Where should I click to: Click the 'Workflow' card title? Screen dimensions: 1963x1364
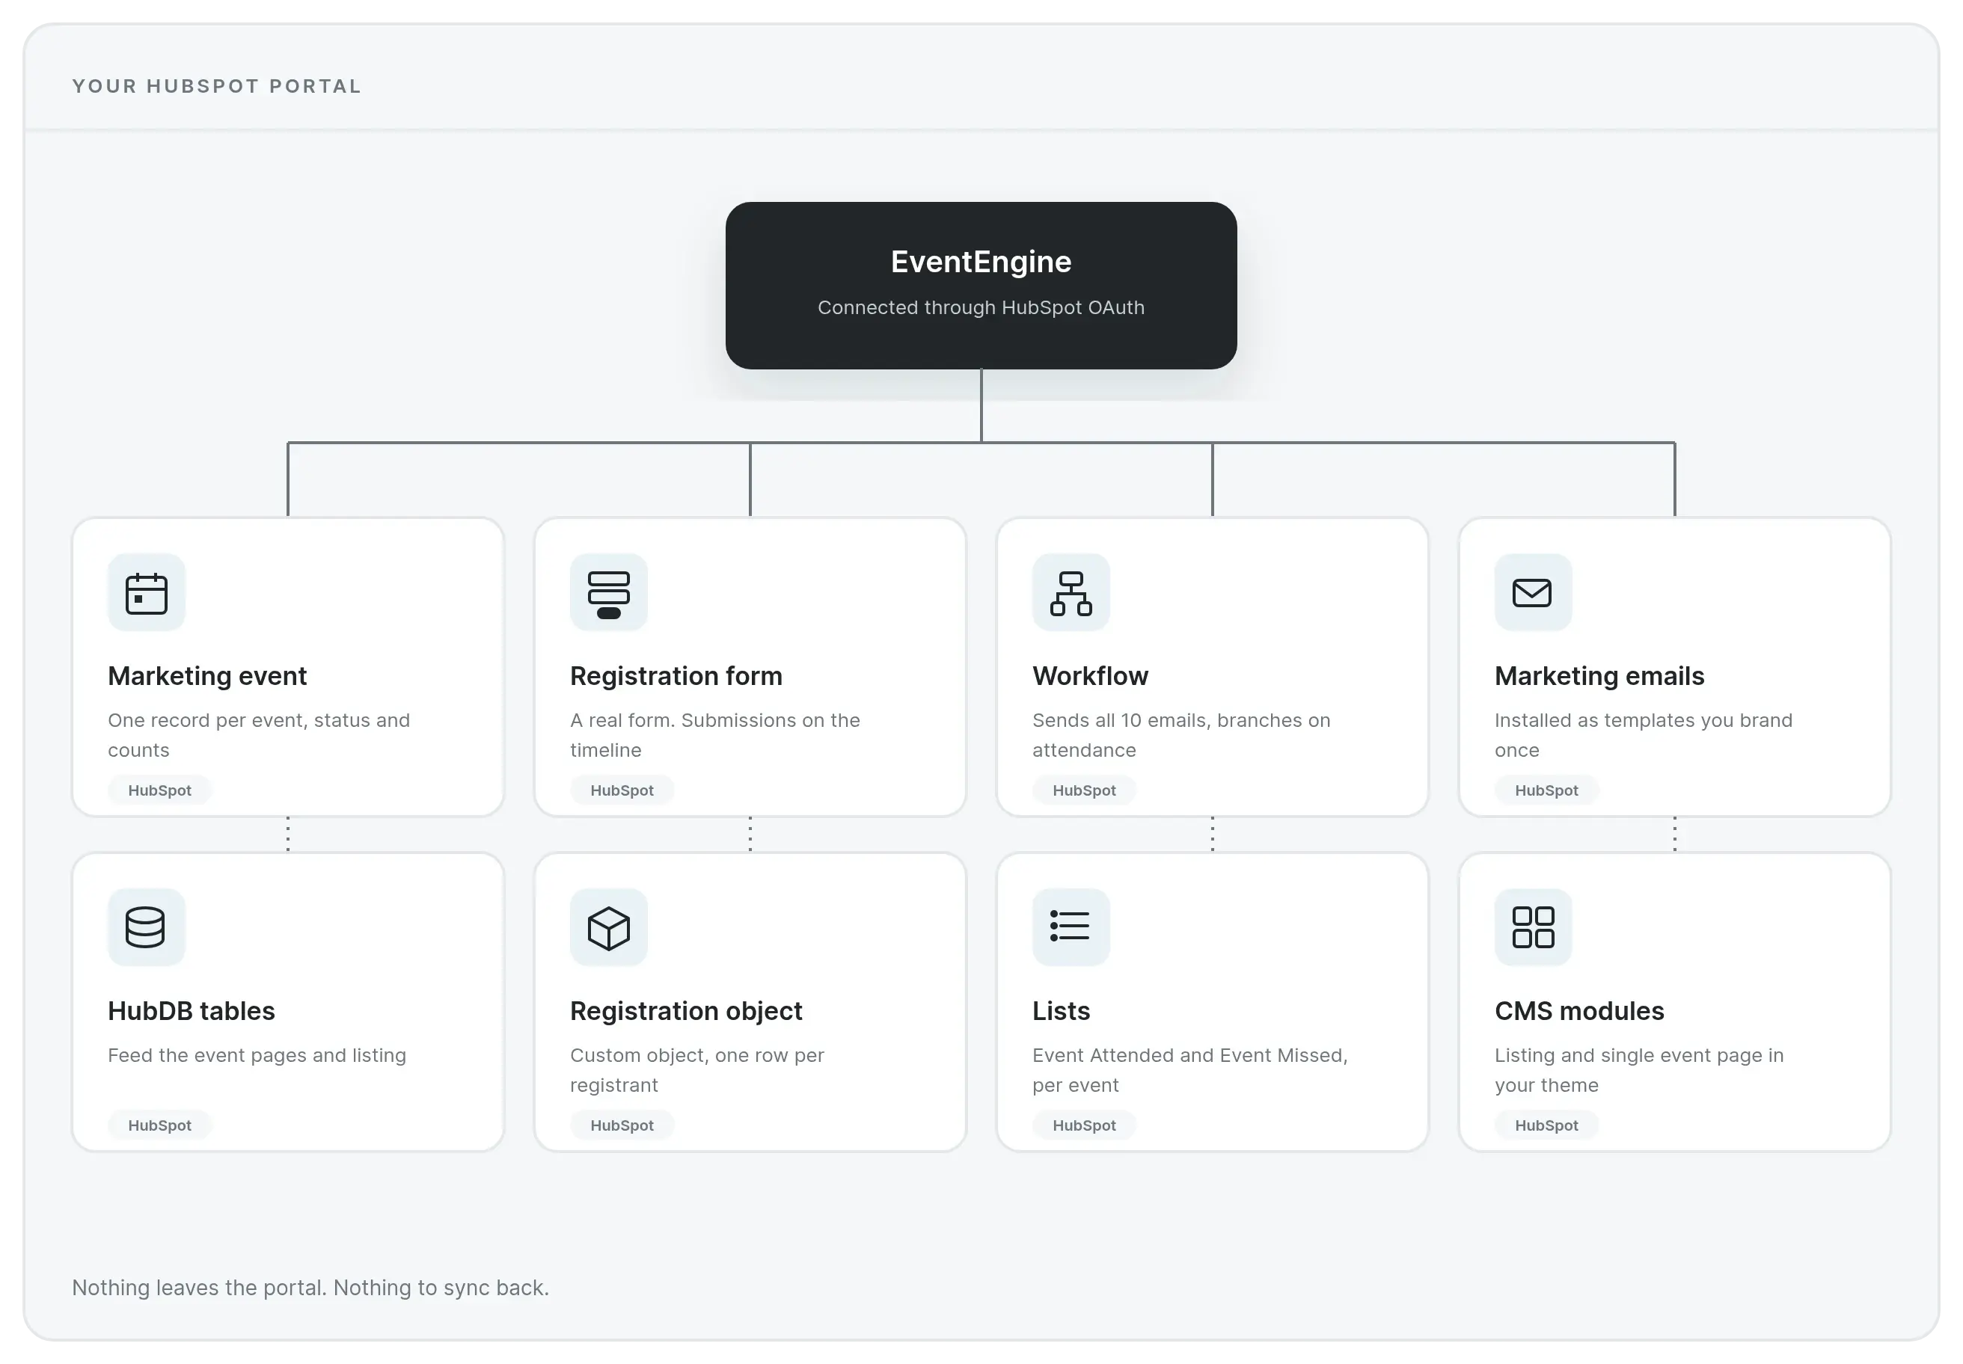point(1090,676)
